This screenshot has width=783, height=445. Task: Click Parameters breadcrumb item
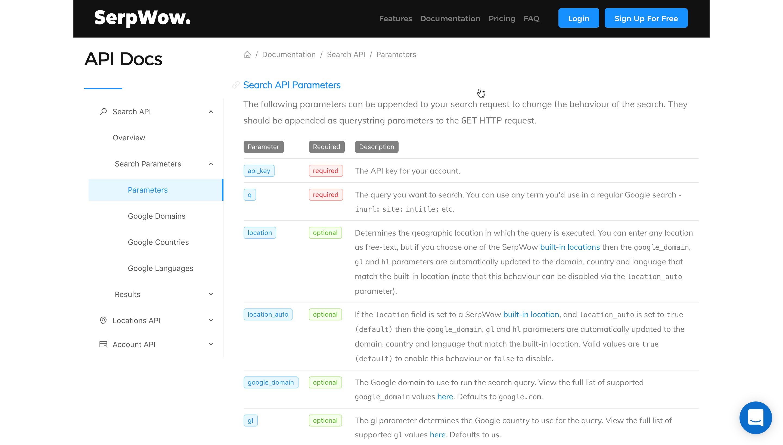coord(396,54)
